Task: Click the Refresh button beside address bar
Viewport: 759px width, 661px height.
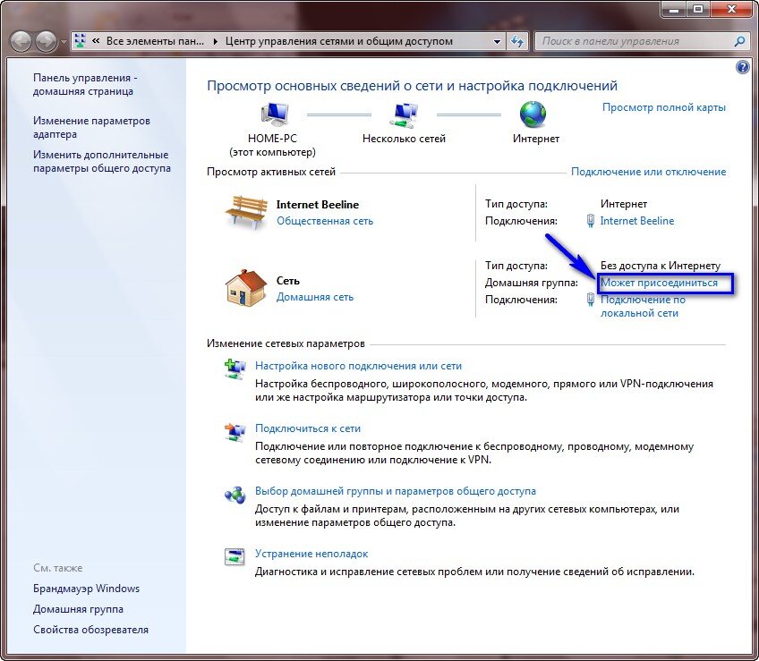Action: tap(517, 42)
